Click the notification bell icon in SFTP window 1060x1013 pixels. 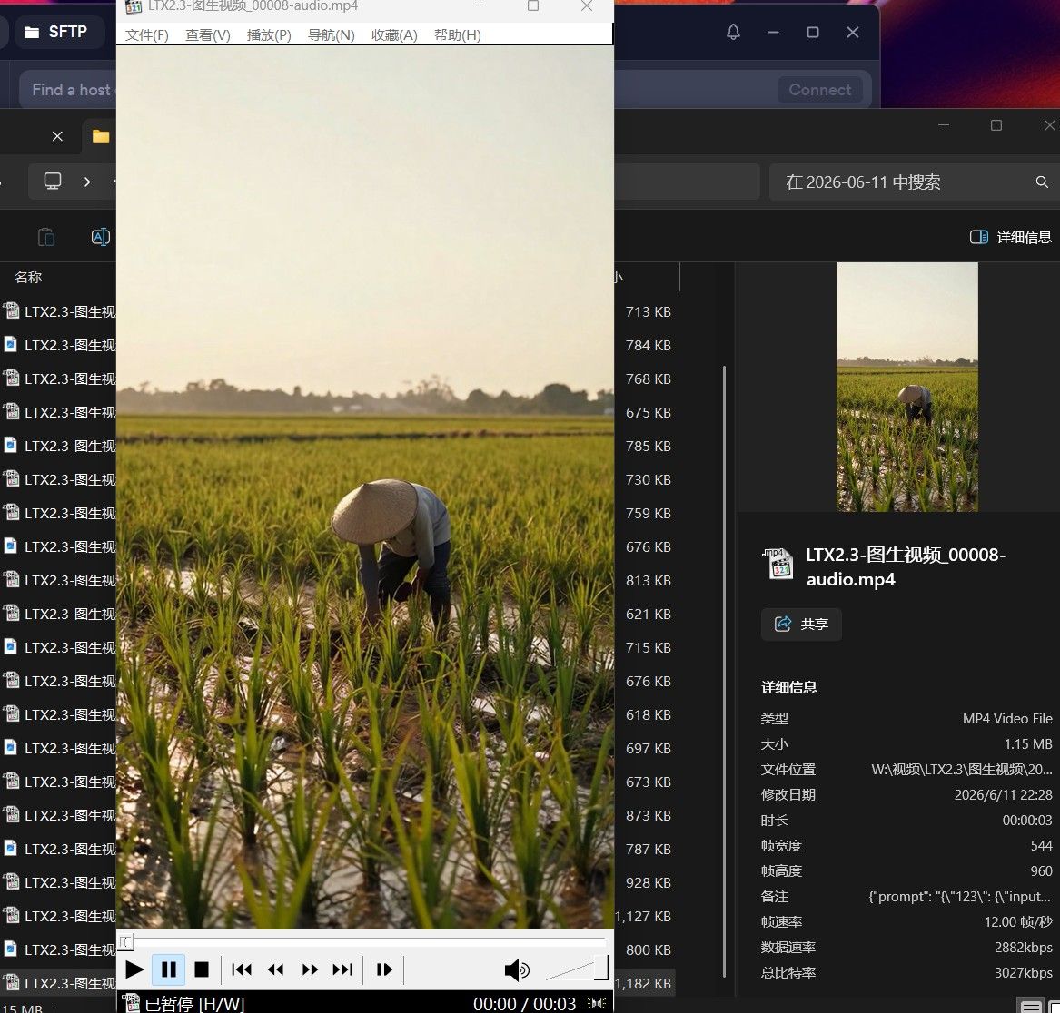coord(734,32)
